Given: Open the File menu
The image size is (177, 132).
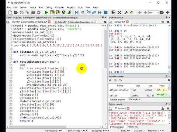Looking at the screenshot, I should pos(9,7).
